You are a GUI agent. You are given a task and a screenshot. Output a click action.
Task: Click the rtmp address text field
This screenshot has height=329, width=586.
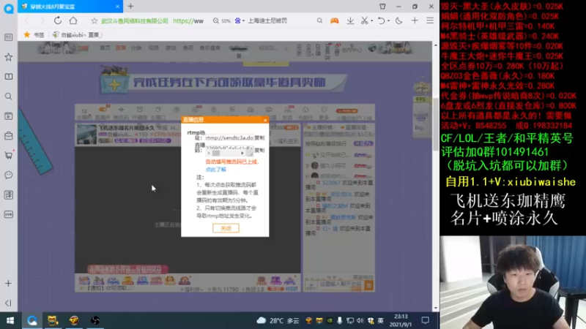click(229, 137)
